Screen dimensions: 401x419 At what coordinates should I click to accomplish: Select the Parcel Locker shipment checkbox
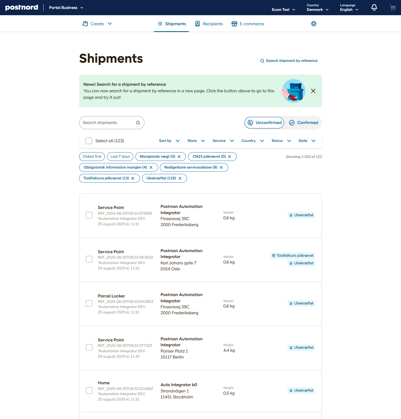[89, 303]
